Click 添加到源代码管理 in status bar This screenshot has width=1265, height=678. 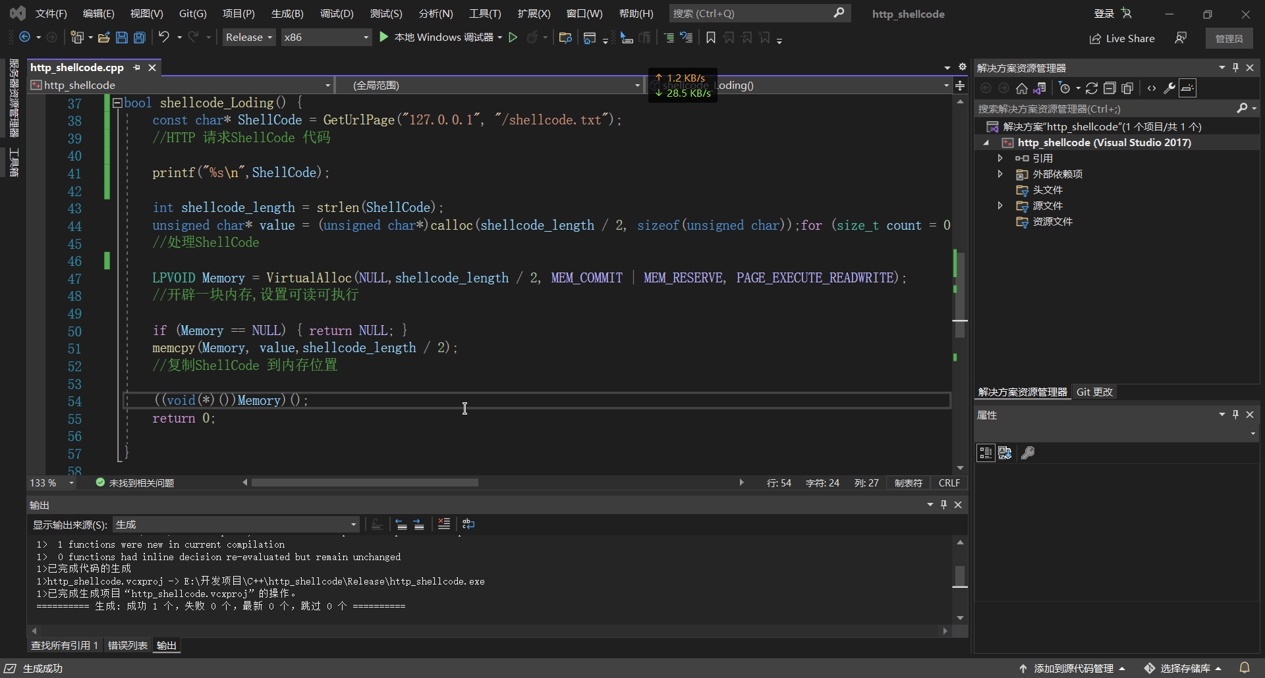[x=1073, y=668]
